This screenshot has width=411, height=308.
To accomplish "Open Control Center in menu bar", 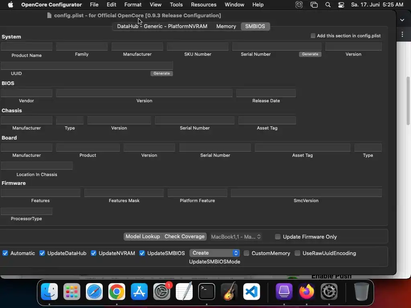I will [x=341, y=5].
